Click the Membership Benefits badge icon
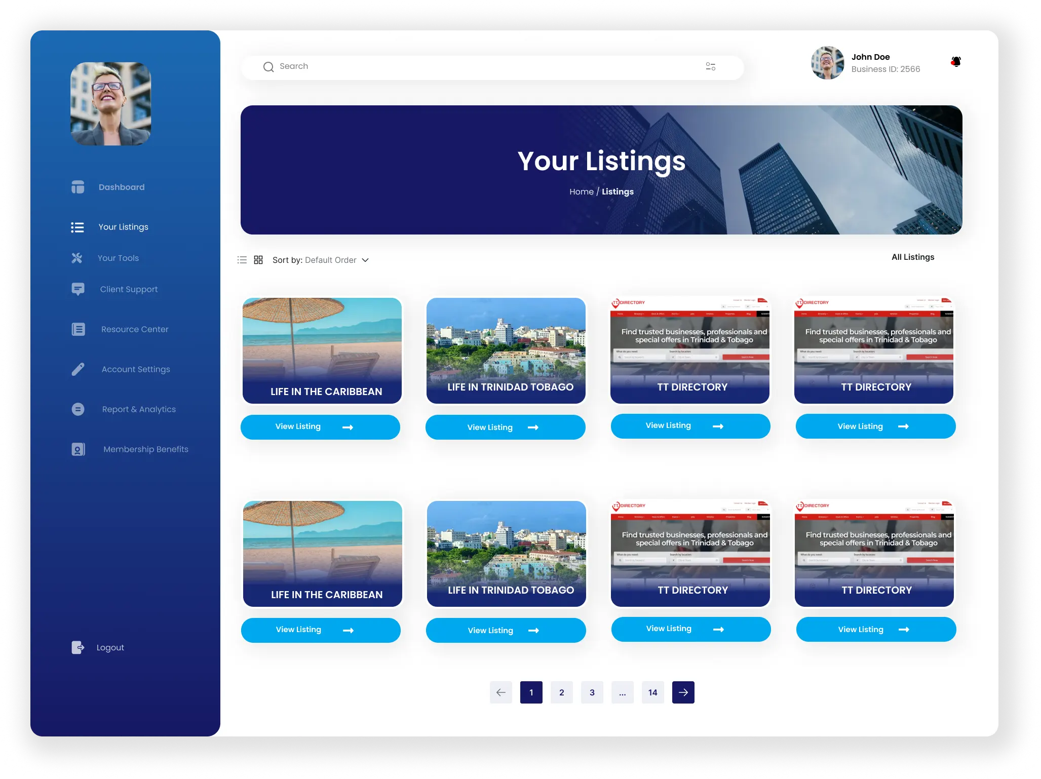This screenshot has height=779, width=1041. coord(78,449)
